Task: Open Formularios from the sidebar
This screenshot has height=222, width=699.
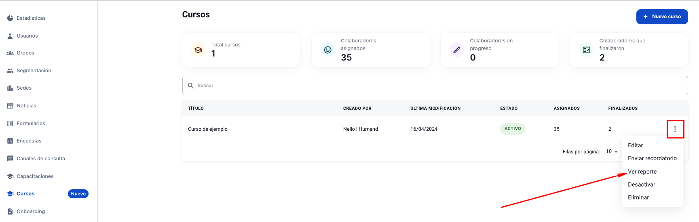Action: click(31, 124)
